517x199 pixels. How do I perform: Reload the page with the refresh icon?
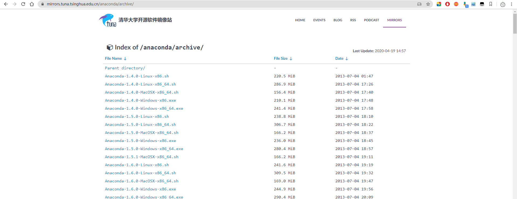[23, 4]
